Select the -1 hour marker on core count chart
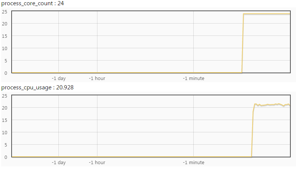 pyautogui.click(x=97, y=79)
